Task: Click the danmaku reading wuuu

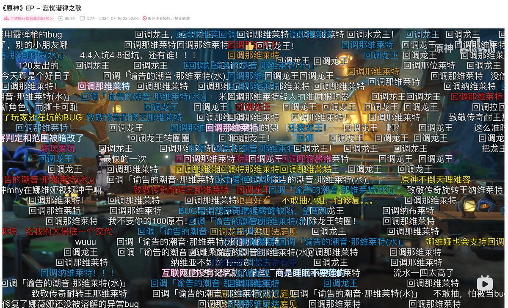Action: (86, 242)
